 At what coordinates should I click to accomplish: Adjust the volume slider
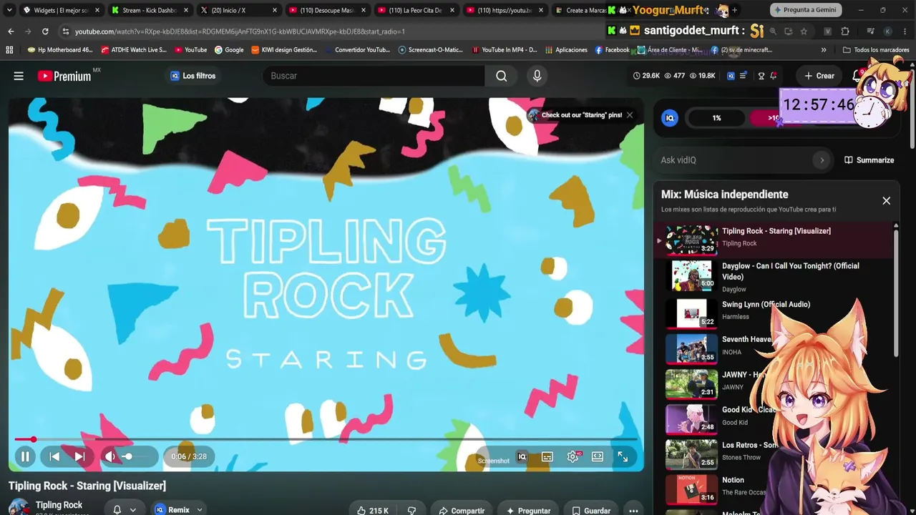135,456
